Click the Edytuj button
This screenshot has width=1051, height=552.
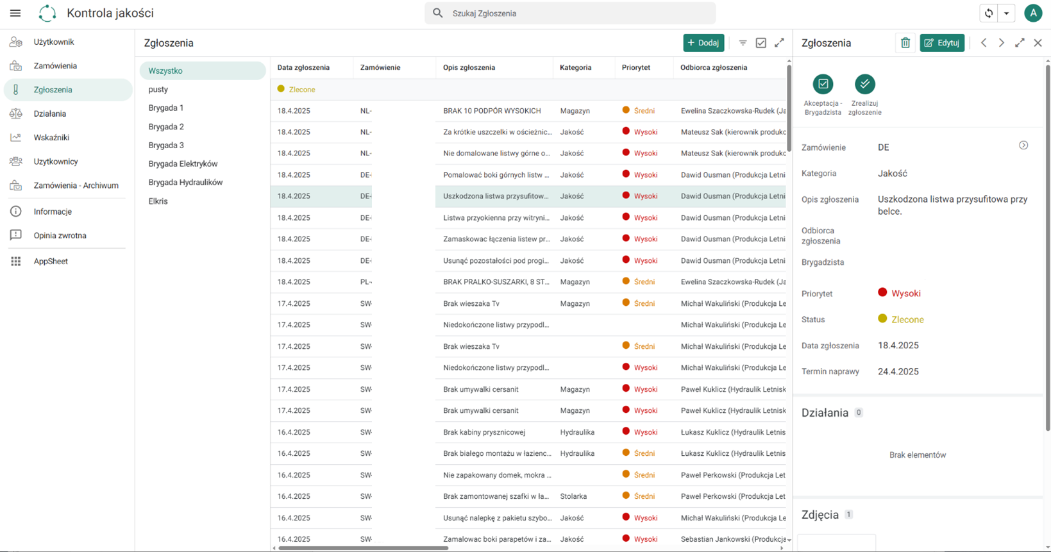click(942, 43)
